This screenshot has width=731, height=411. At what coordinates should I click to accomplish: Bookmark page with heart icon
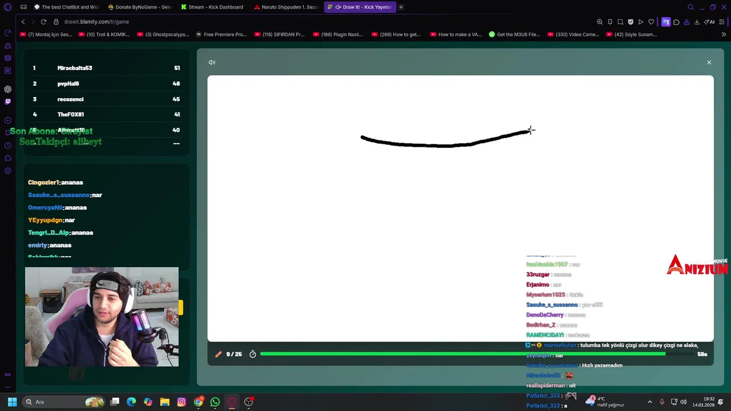[651, 22]
